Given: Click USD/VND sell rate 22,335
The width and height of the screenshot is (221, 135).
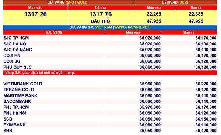Looking at the screenshot, I should [x=196, y=14].
